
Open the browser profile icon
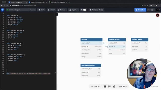[156, 5]
